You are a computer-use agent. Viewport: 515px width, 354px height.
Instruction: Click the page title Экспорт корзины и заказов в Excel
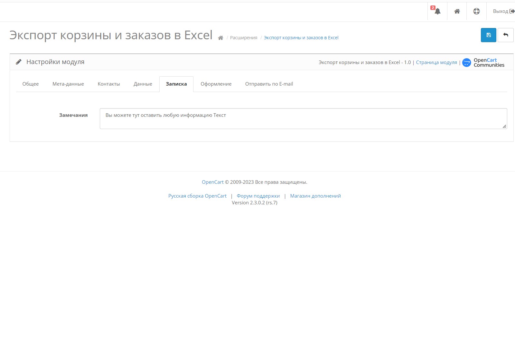point(111,35)
